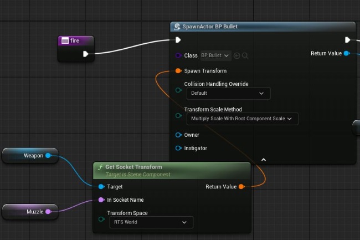Use selected asset arrow beside BP Bullet
This screenshot has width=360, height=240.
pyautogui.click(x=236, y=55)
